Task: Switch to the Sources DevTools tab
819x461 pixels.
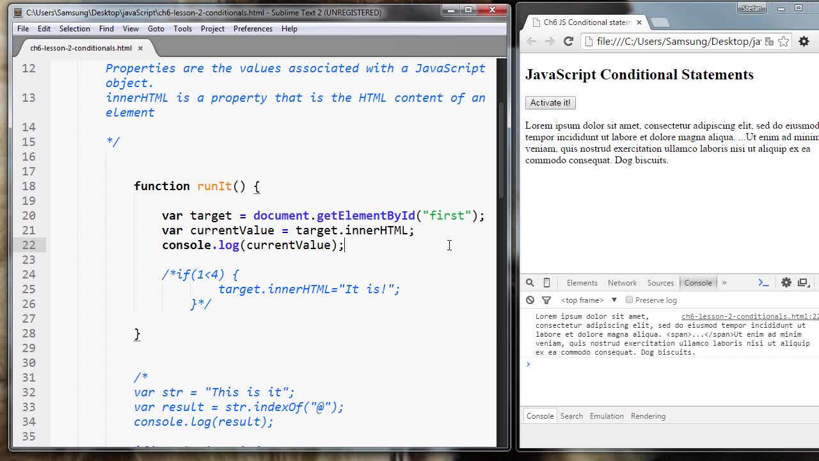Action: 660,282
